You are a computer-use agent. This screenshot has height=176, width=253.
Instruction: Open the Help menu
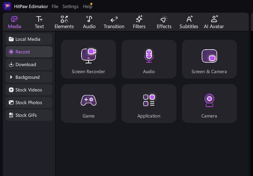(x=87, y=7)
